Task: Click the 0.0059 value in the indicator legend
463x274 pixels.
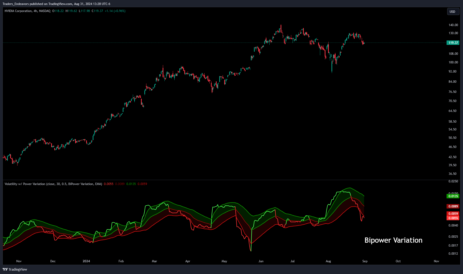Action: coord(142,184)
